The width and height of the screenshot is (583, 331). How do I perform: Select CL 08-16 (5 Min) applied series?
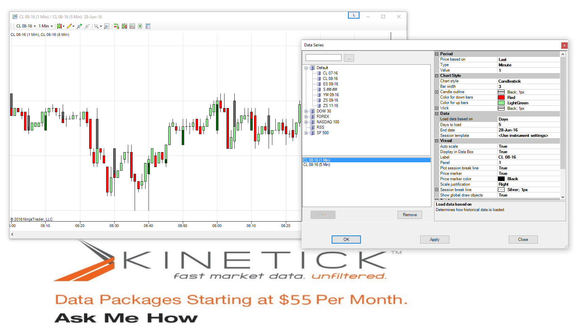click(367, 165)
